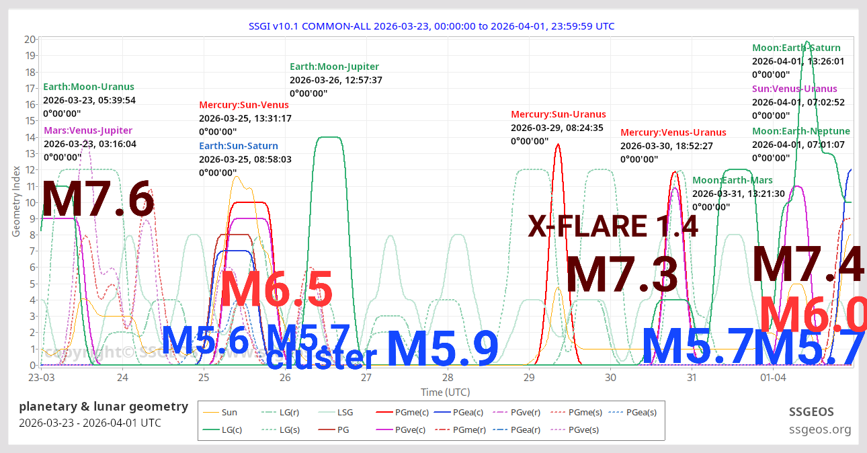Click the PGve(s) dotted legend icon
The height and width of the screenshot is (453, 867).
557,429
